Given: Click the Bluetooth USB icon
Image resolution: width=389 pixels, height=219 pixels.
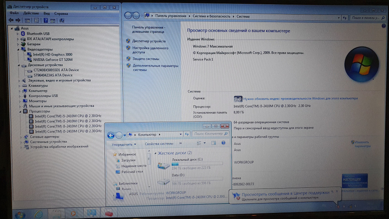Looking at the screenshot, I should point(23,33).
